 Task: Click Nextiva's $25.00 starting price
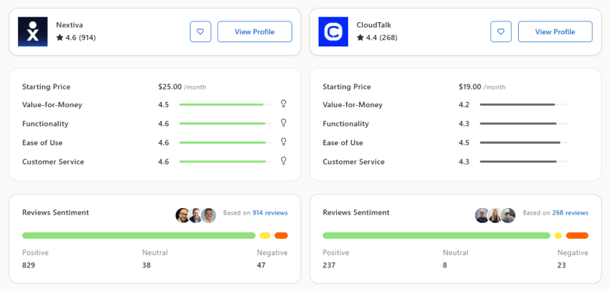(x=170, y=87)
